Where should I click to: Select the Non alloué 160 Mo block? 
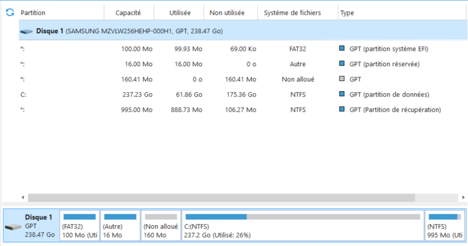[x=161, y=226]
